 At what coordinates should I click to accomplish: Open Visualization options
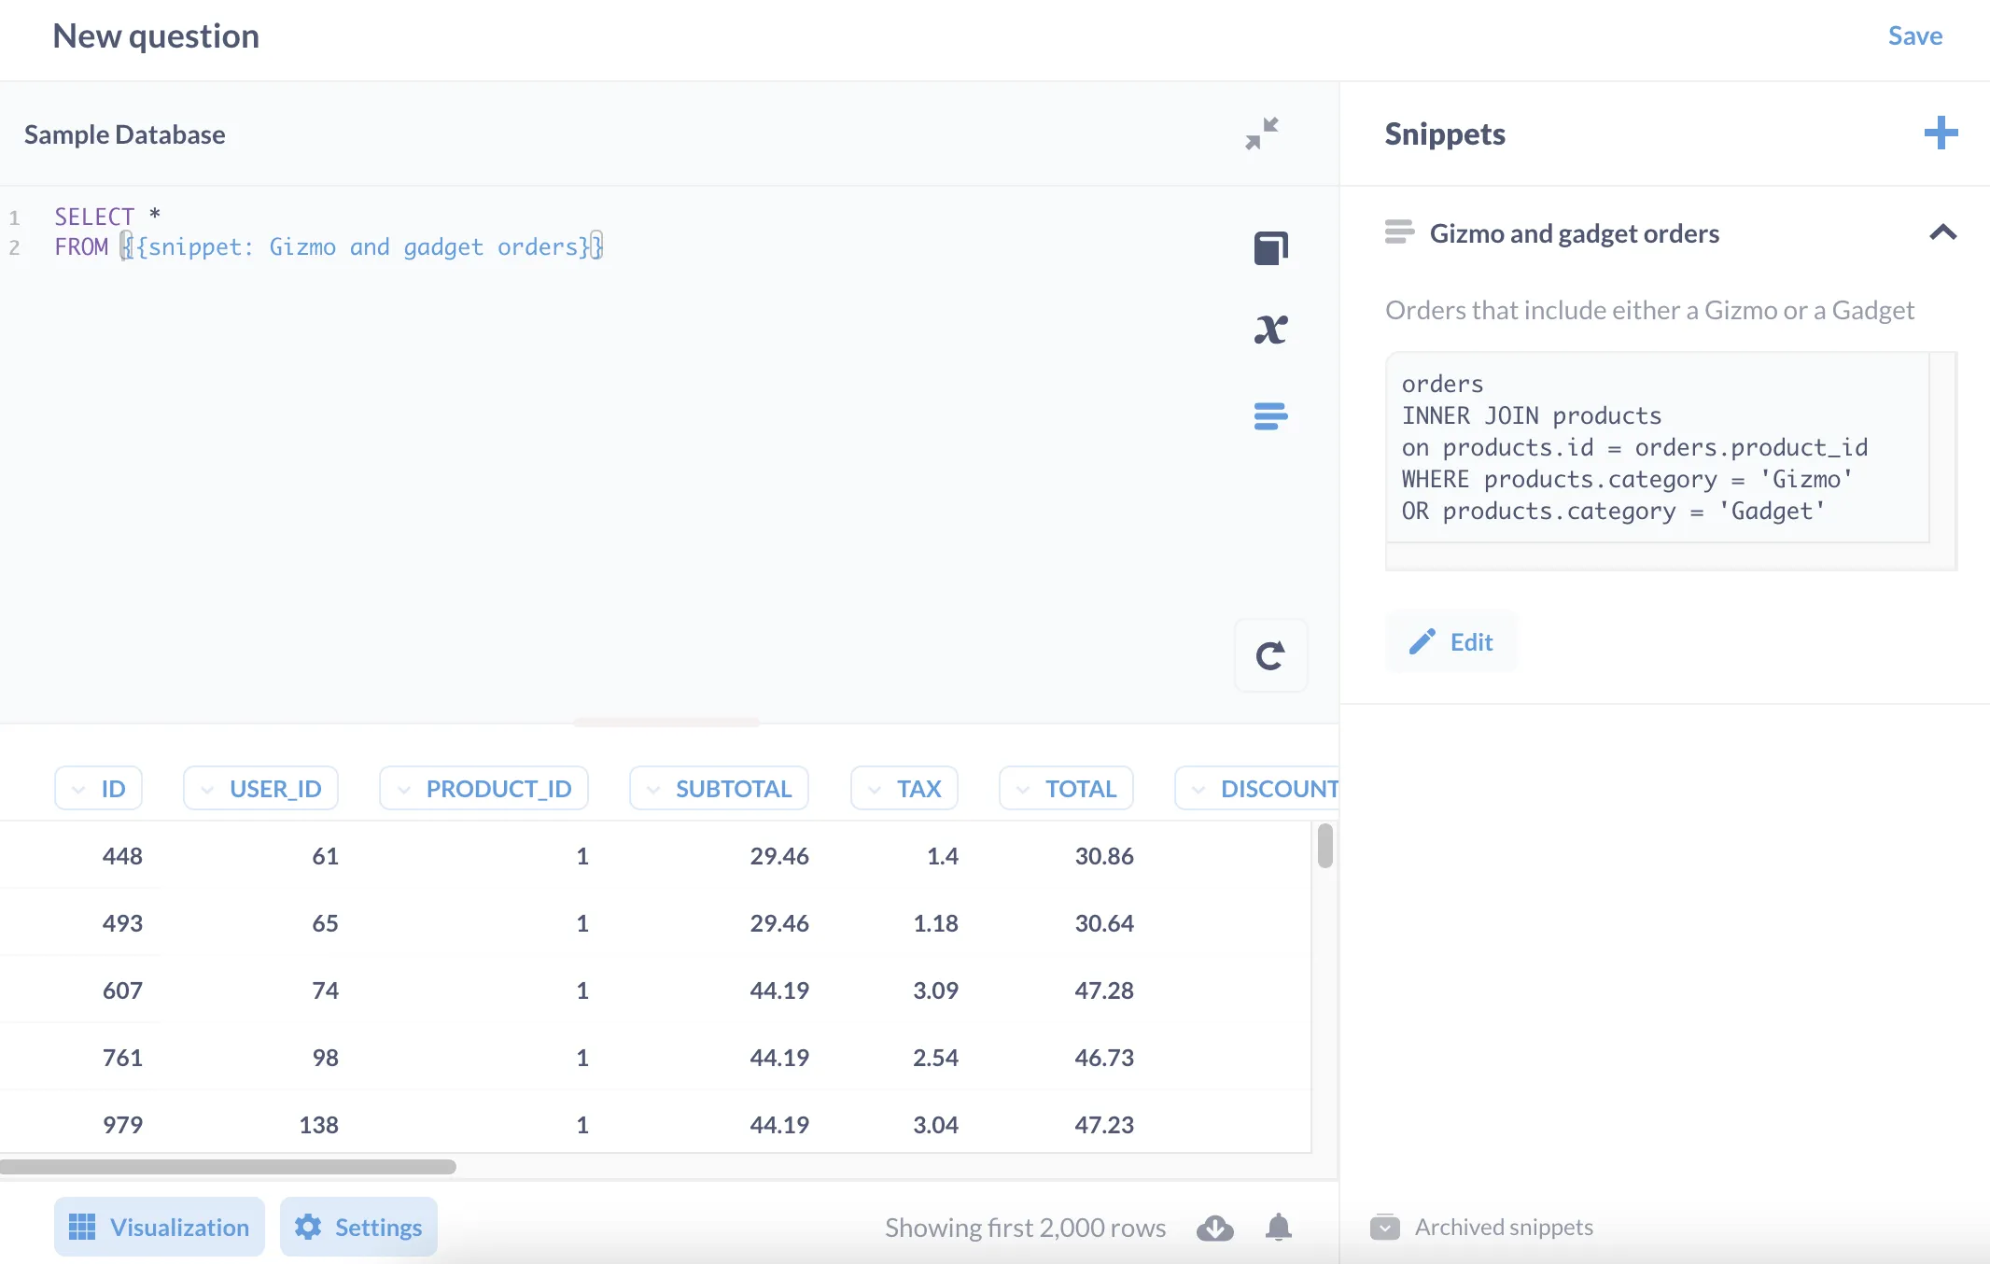[159, 1226]
